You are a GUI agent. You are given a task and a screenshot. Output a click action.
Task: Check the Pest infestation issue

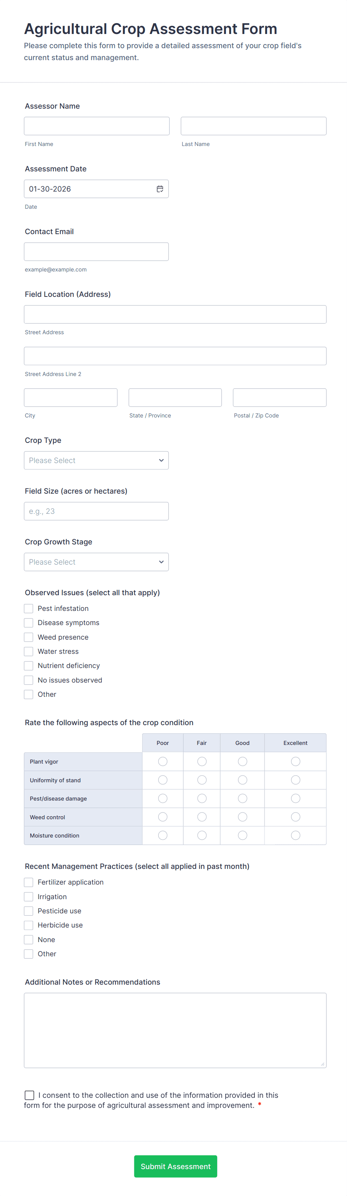(x=28, y=608)
